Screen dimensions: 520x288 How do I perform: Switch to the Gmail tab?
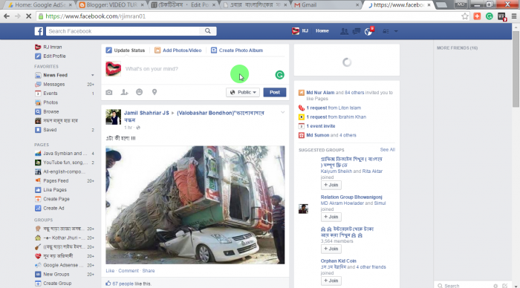pos(326,5)
